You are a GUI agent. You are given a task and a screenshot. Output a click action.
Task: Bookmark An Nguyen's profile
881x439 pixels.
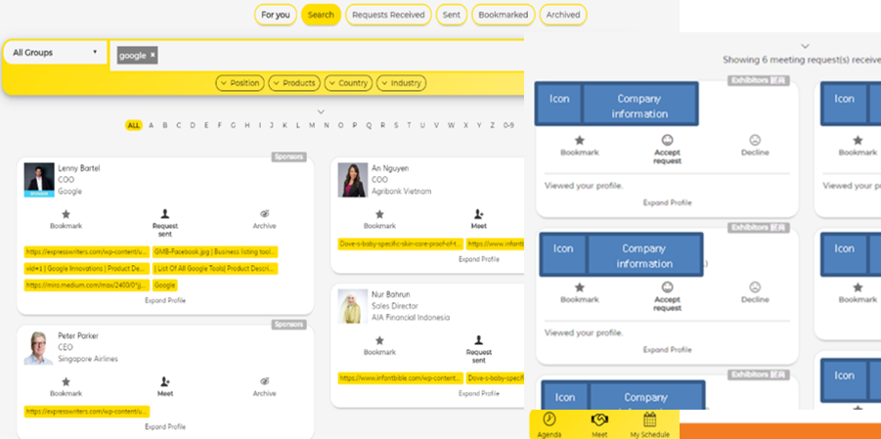[379, 219]
